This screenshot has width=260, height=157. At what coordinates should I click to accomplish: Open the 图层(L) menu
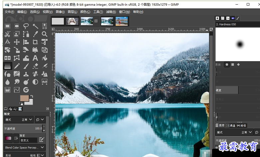(73, 12)
